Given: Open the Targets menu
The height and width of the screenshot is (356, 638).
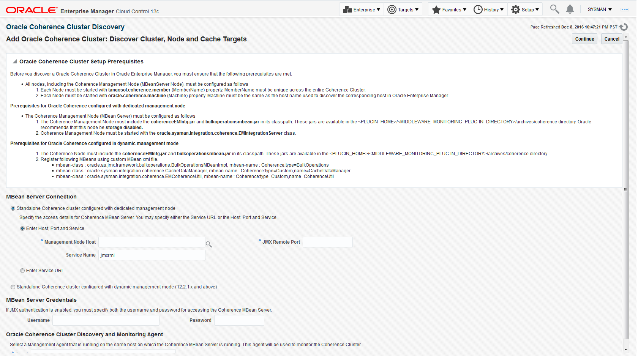Looking at the screenshot, I should point(403,9).
